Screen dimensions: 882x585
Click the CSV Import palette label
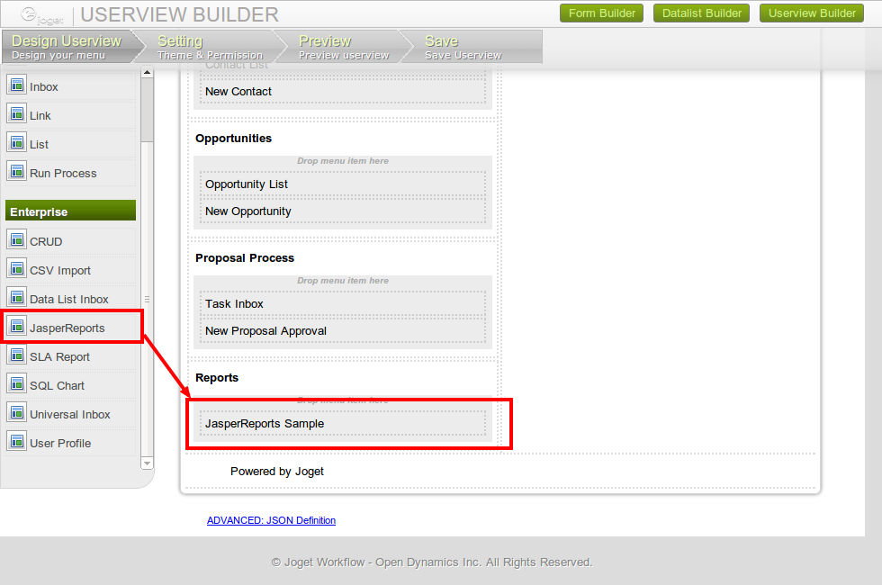[60, 271]
